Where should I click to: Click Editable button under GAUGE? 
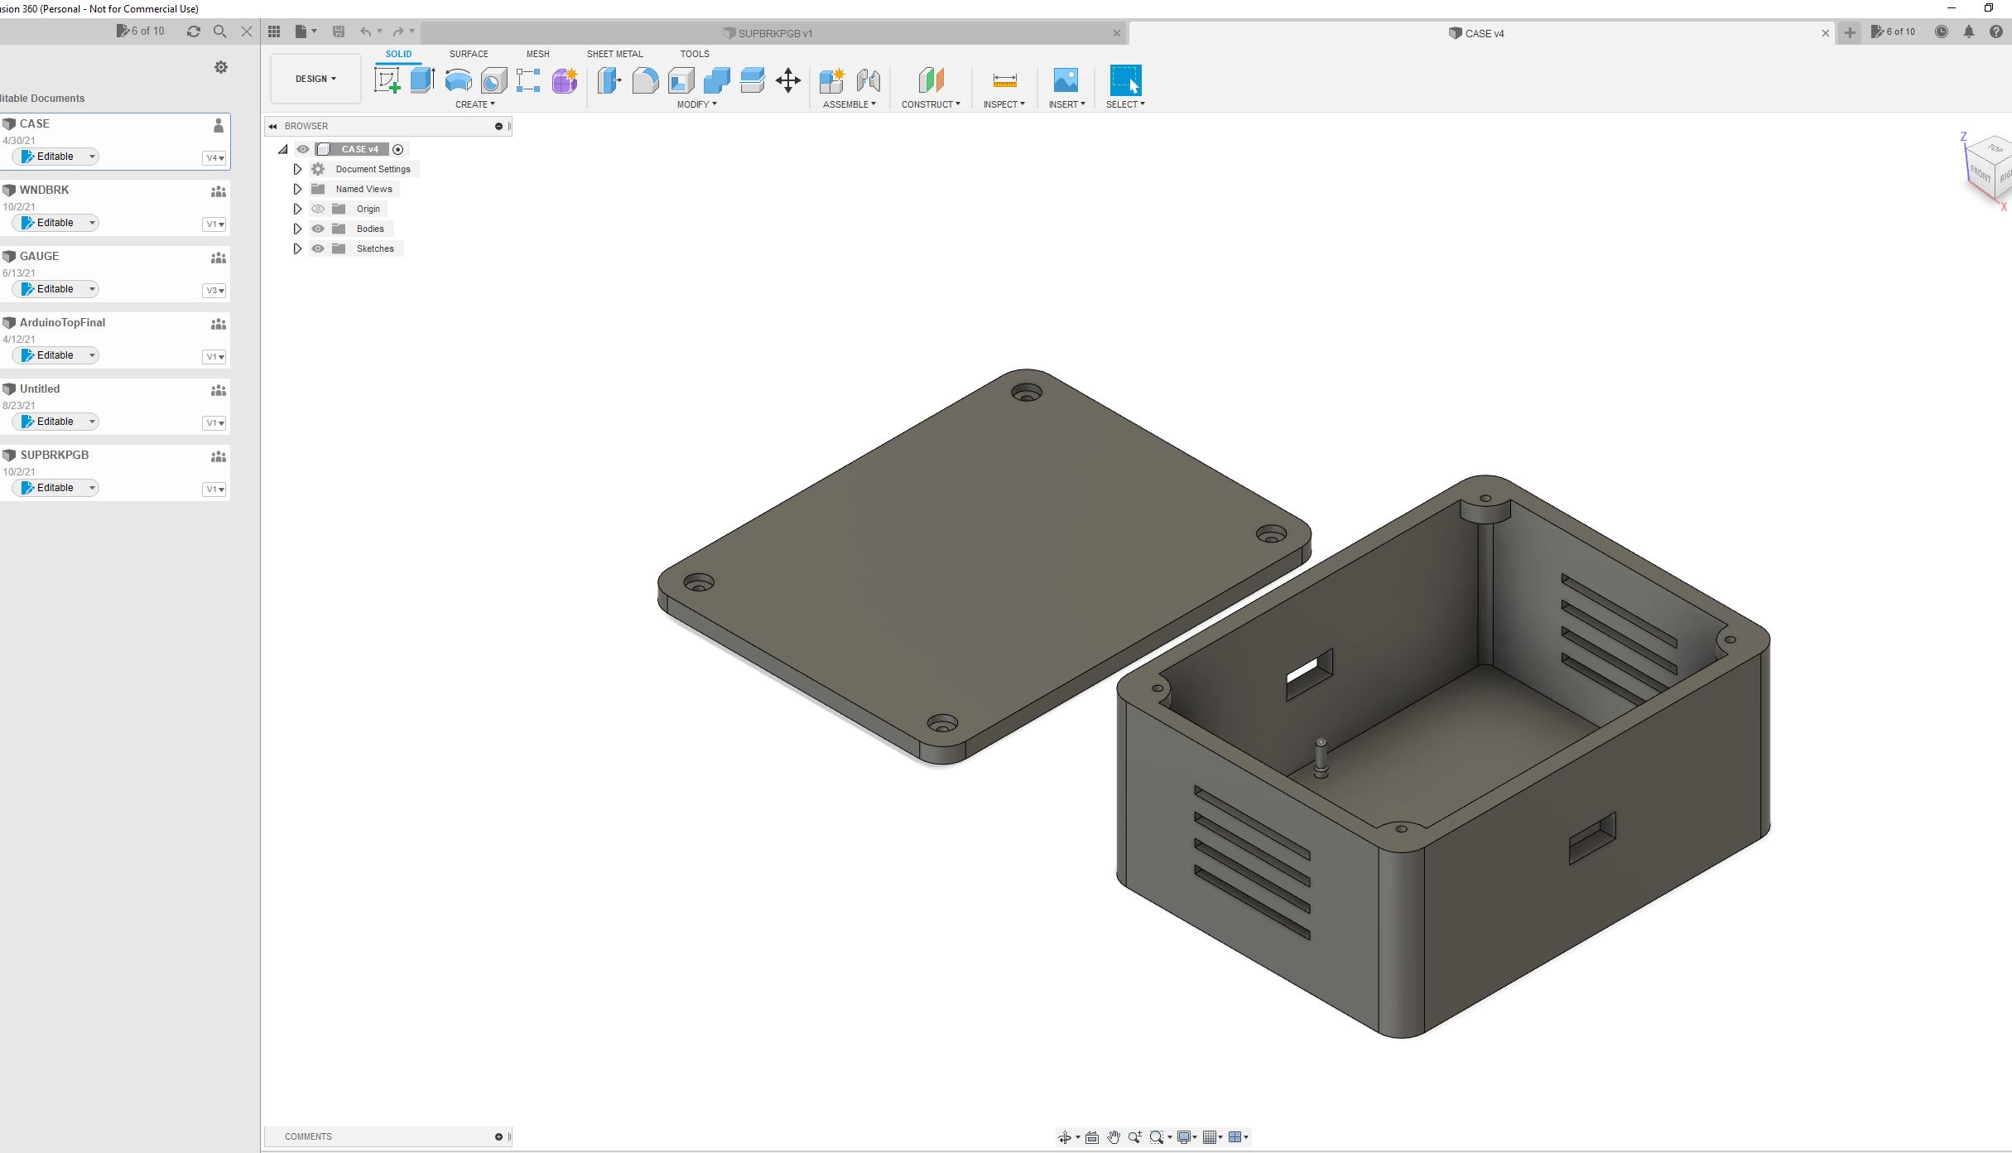[x=55, y=289]
